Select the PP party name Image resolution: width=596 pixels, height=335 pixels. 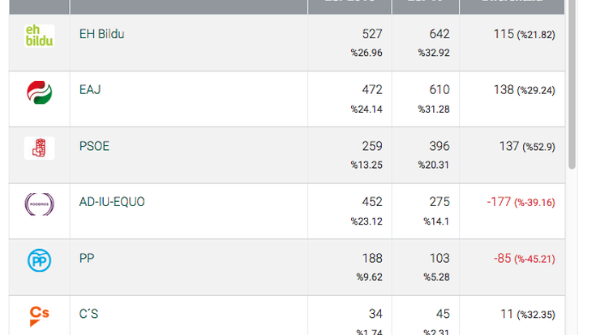(x=87, y=258)
